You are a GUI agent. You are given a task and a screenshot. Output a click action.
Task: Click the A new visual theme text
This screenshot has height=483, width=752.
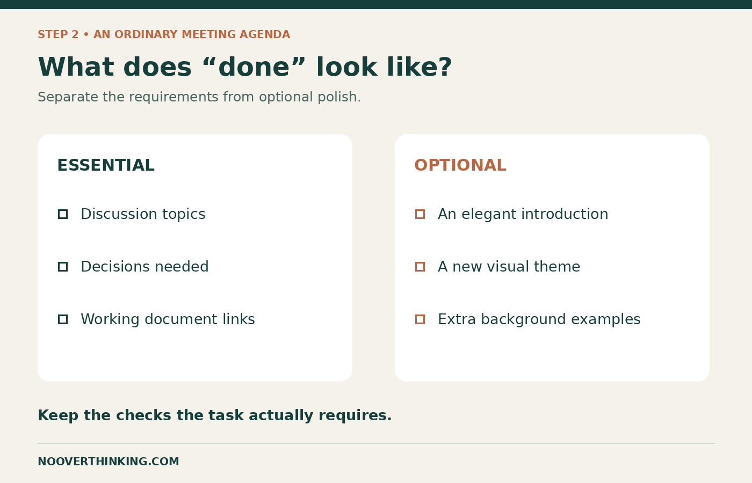coord(509,267)
